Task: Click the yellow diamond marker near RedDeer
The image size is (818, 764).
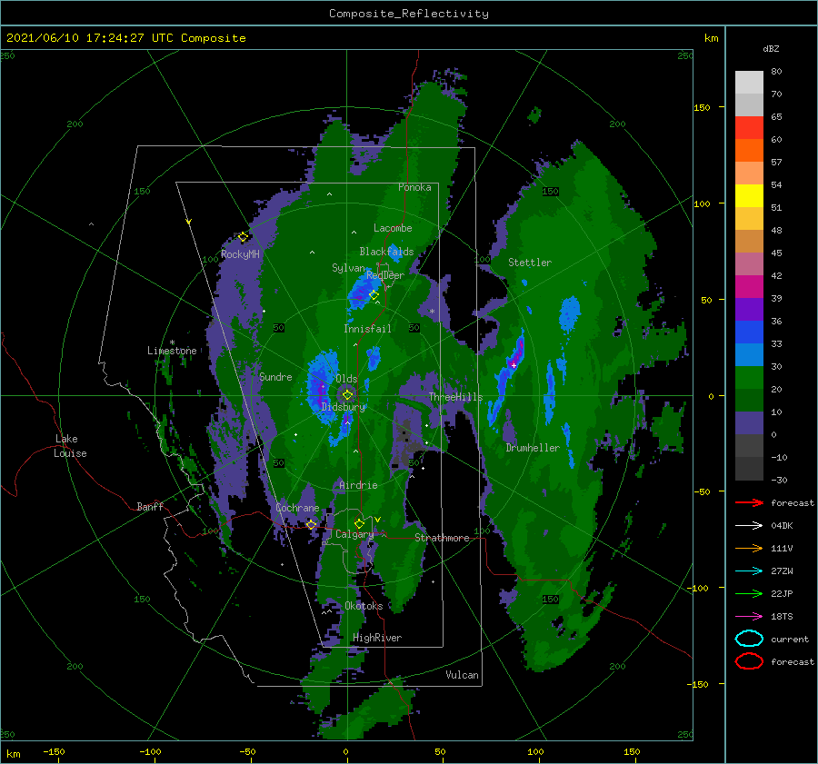Action: point(374,295)
